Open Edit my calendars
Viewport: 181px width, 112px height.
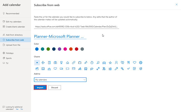[x=14, y=22]
